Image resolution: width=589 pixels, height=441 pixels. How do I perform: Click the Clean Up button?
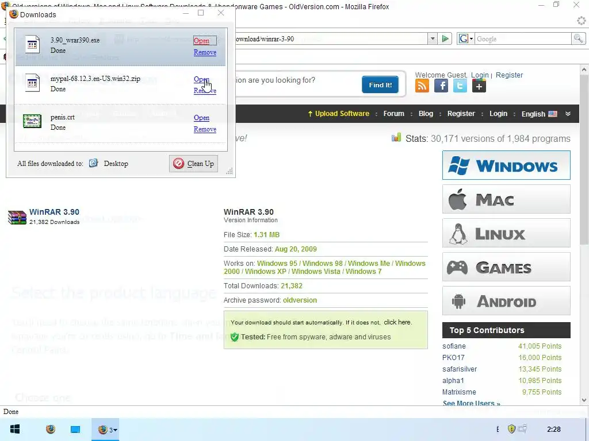193,164
